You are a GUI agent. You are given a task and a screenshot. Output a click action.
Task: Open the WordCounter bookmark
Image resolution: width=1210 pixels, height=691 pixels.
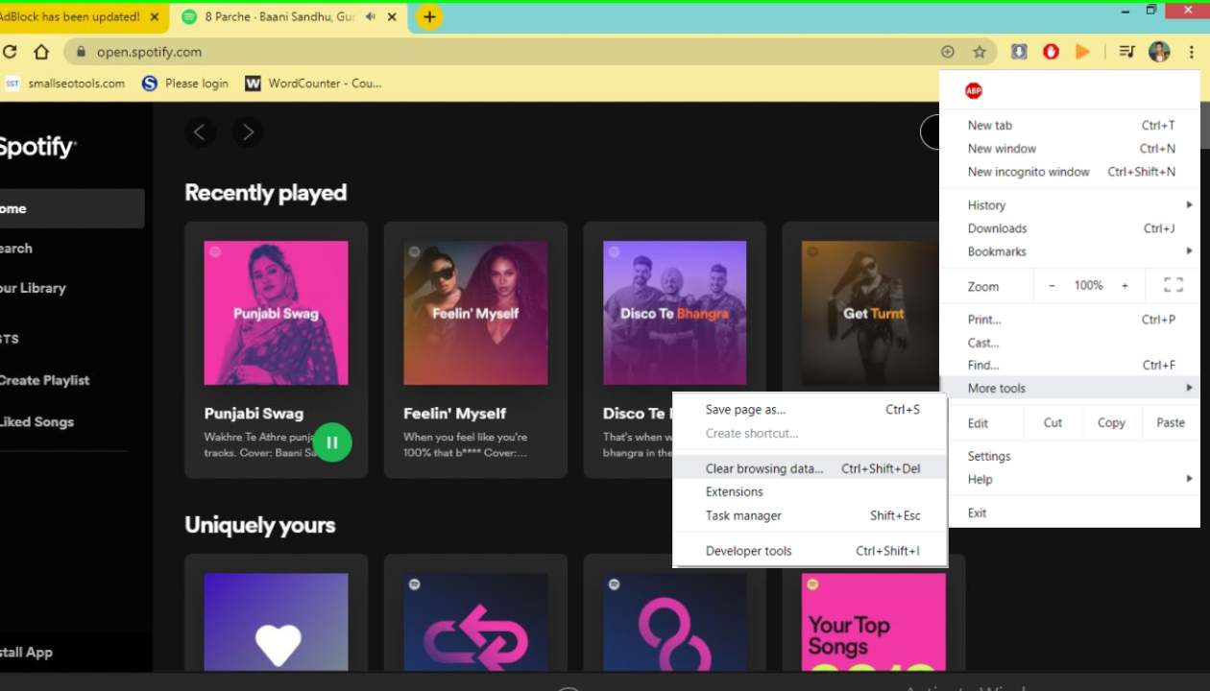tap(314, 83)
